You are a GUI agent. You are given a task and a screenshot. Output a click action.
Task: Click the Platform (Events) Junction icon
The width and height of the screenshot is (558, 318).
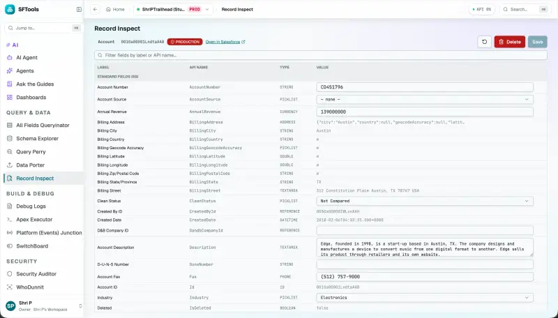point(10,233)
